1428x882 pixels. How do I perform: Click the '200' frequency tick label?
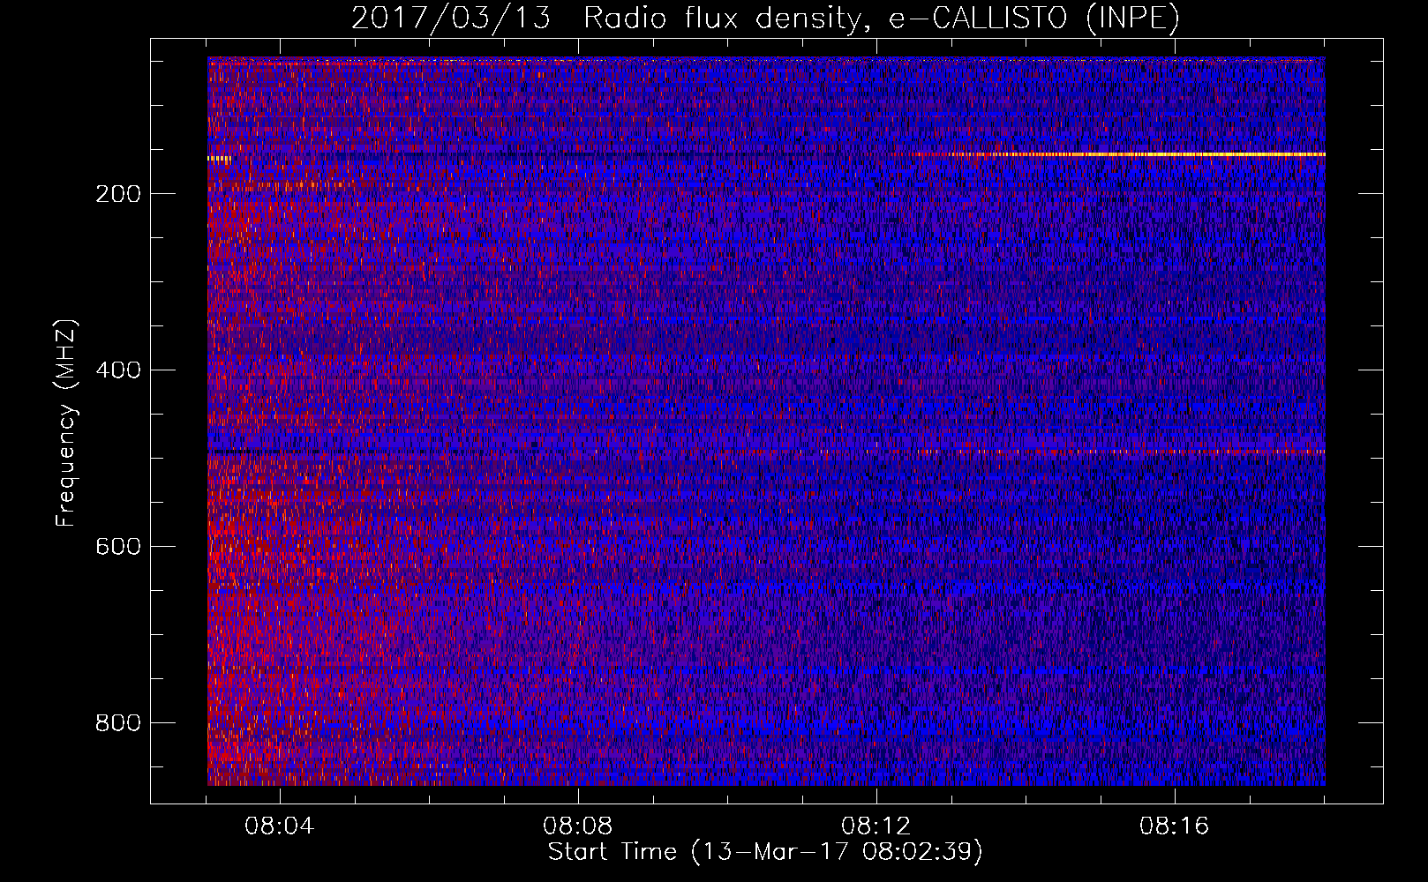(118, 193)
